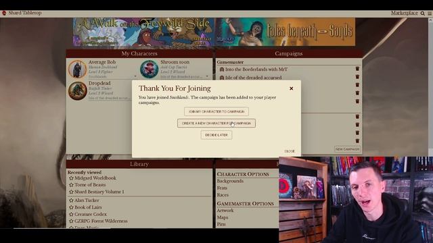
Task: Select the Shroom toon character name
Action: 175,62
